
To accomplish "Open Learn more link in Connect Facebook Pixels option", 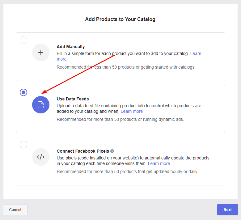I will click(x=159, y=163).
